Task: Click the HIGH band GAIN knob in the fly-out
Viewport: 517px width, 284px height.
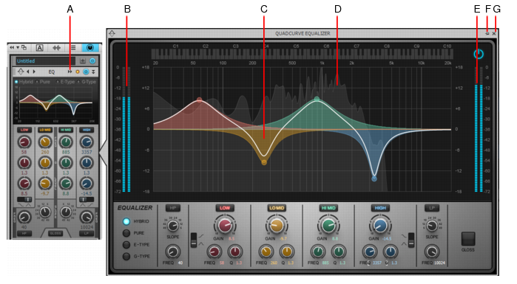Action: click(380, 226)
